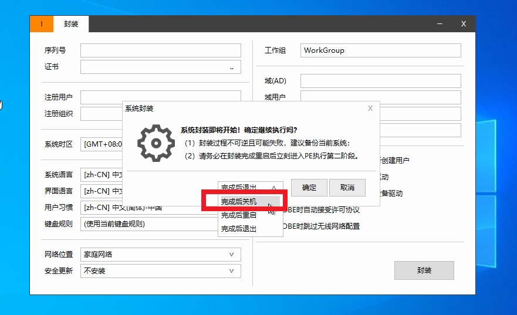Minimize the 封装 application window
The height and width of the screenshot is (315, 517).
point(440,24)
